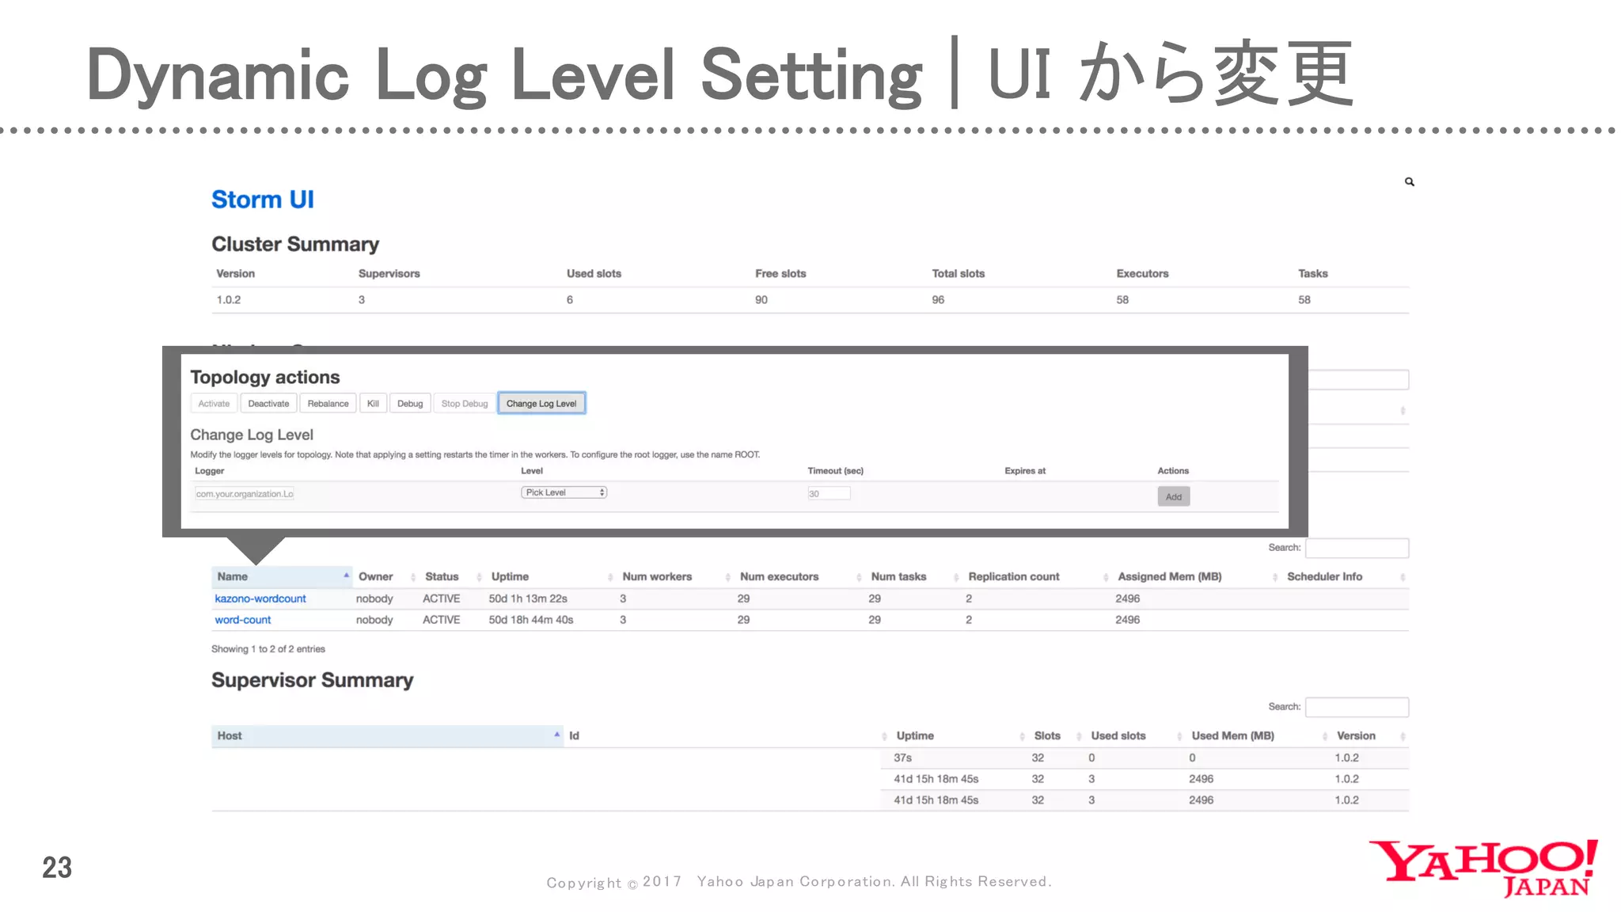Screen dimensions: 1621x912
Task: Open the kazono-wordcount topology link
Action: pyautogui.click(x=260, y=598)
